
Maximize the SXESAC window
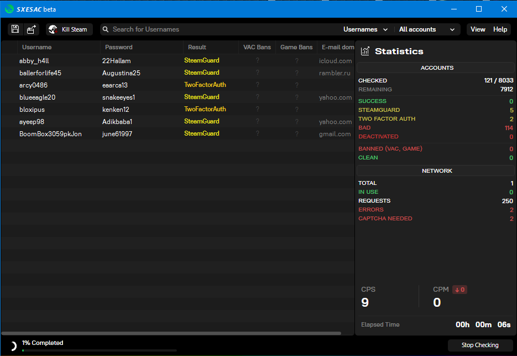pos(479,9)
